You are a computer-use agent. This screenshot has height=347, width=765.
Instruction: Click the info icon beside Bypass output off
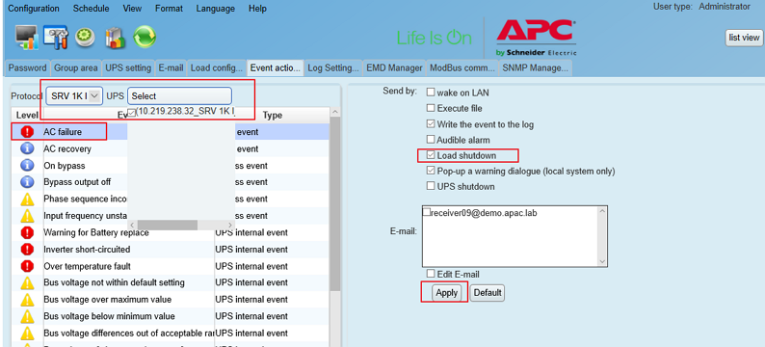click(x=28, y=182)
